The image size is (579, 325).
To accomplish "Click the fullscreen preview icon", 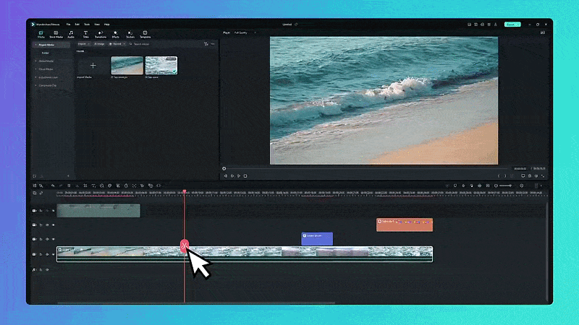I will [x=542, y=176].
